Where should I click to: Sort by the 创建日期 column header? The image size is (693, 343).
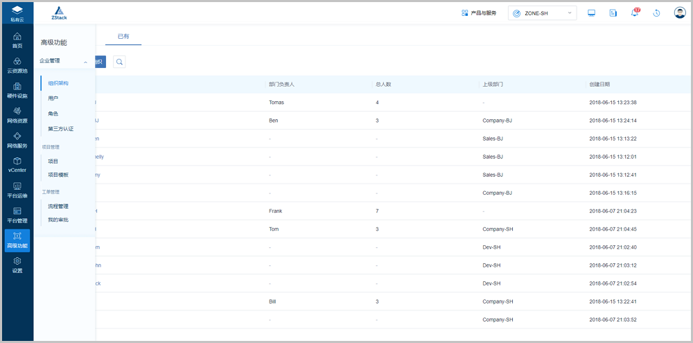[x=599, y=85]
